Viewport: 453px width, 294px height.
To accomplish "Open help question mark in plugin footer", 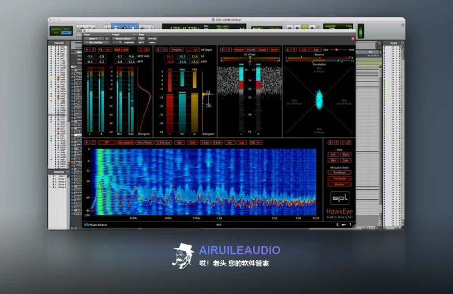I will click(x=350, y=224).
